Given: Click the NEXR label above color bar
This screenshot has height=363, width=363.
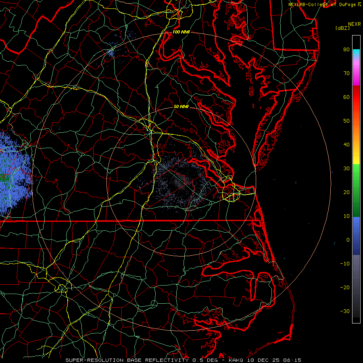Looking at the screenshot, I should coord(354,24).
